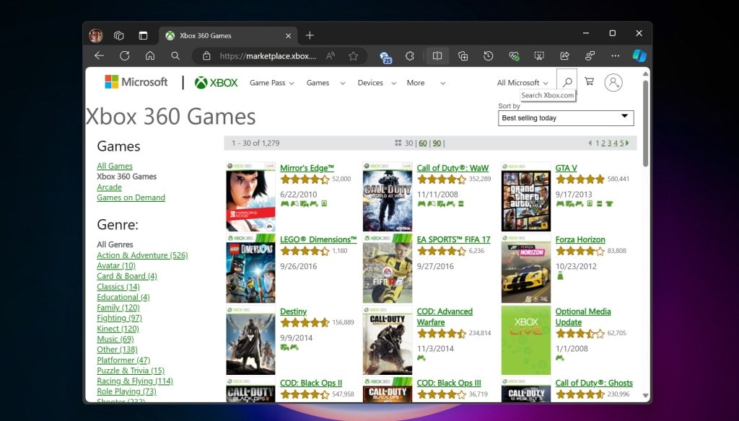This screenshot has height=421, width=739.
Task: Click the green Xbox Live thumbnail
Action: point(526,340)
